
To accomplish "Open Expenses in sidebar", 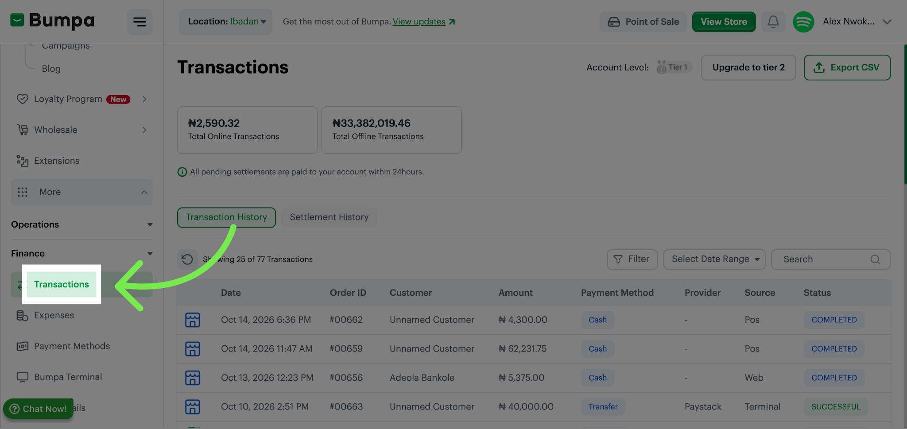I will click(81, 315).
